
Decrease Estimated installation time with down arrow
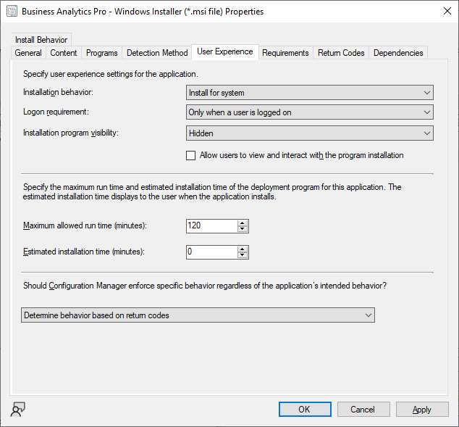pos(243,255)
